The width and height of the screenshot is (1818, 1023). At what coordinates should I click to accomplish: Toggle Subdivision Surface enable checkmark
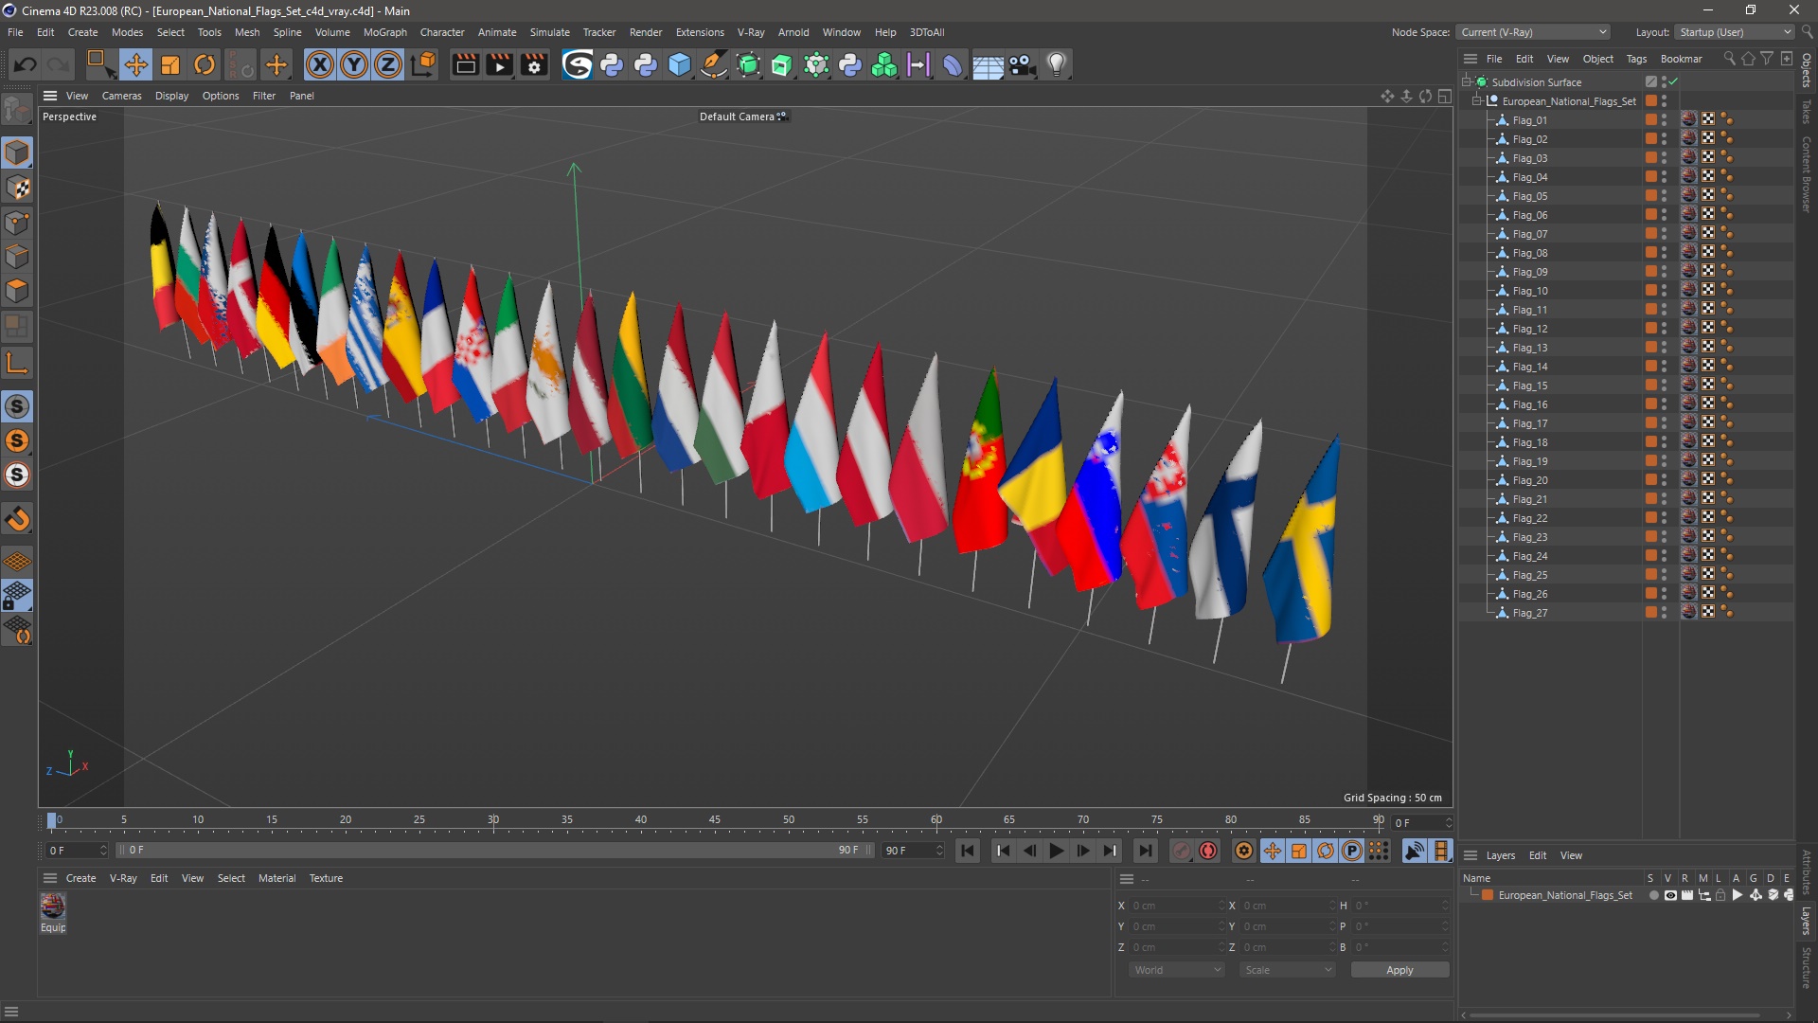point(1673,81)
